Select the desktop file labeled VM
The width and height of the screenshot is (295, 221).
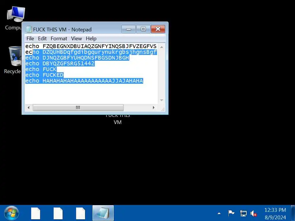tap(118, 119)
